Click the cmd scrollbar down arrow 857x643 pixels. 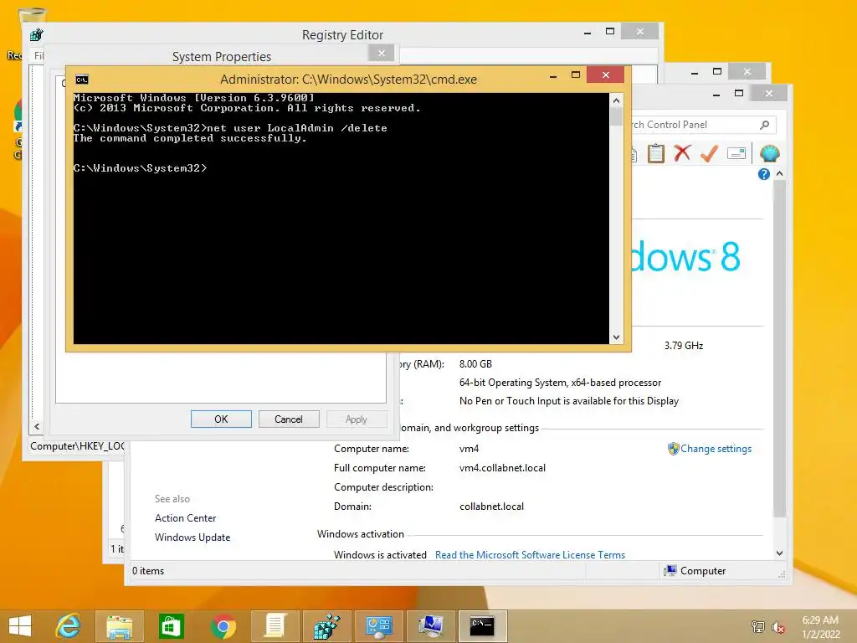point(616,337)
